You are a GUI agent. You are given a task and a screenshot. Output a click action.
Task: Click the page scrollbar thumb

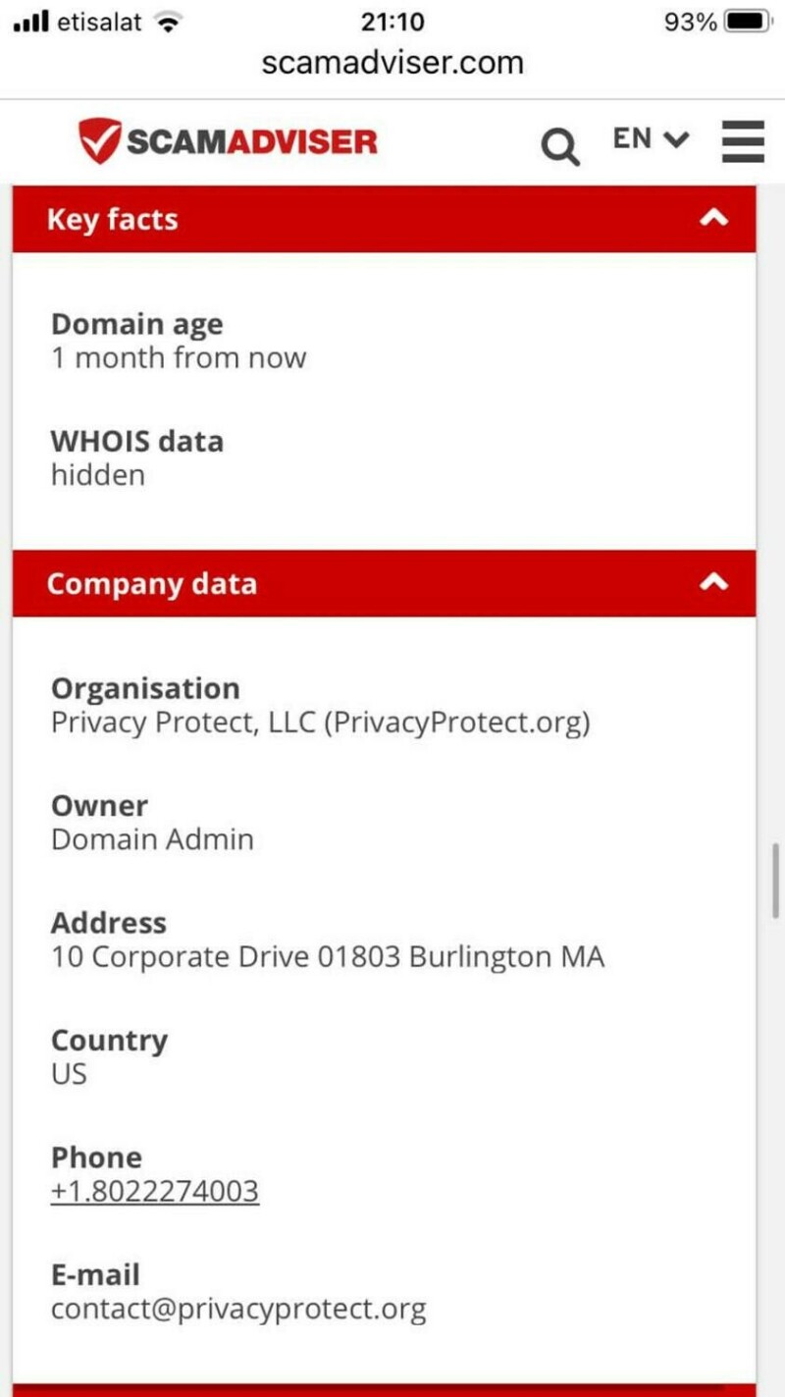pyautogui.click(x=775, y=879)
